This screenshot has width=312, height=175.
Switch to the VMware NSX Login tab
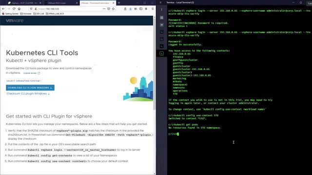pyautogui.click(x=60, y=3)
